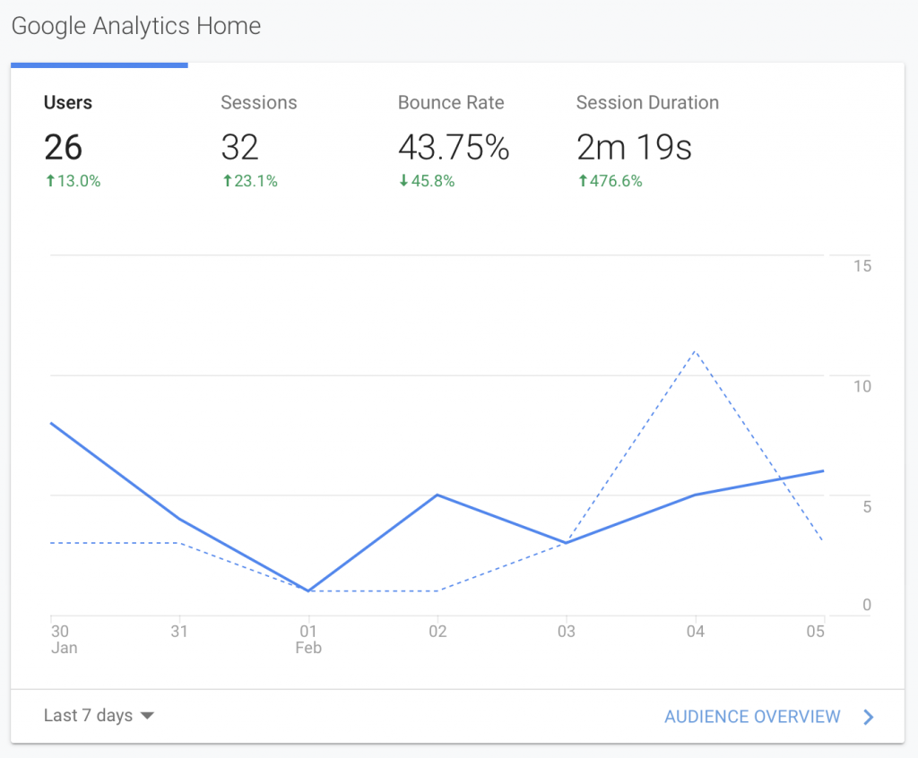Viewport: 918px width, 758px height.
Task: Click the Google Analytics Home title
Action: (x=135, y=26)
